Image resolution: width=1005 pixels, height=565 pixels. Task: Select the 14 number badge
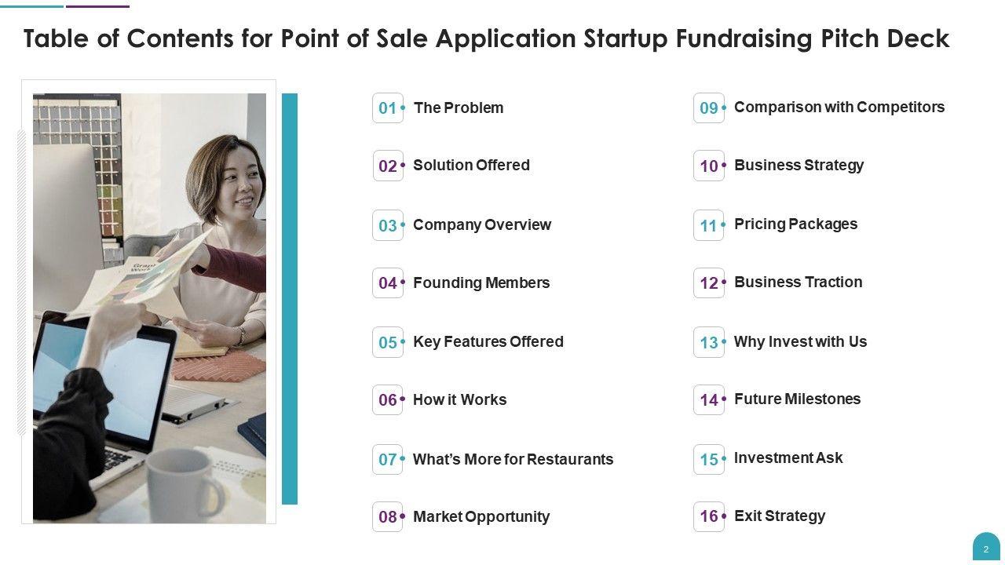pyautogui.click(x=708, y=400)
